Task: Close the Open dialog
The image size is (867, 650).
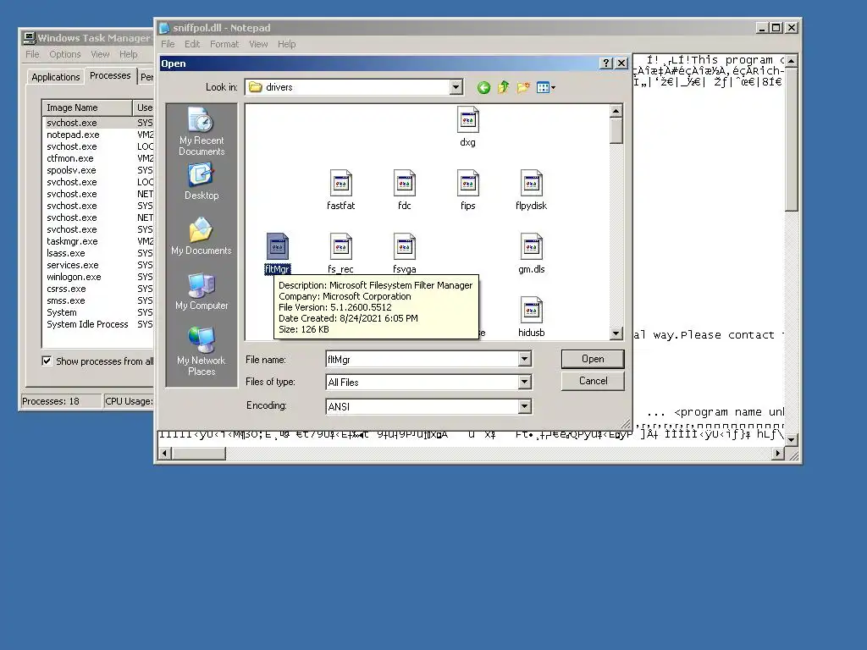Action: (x=621, y=63)
